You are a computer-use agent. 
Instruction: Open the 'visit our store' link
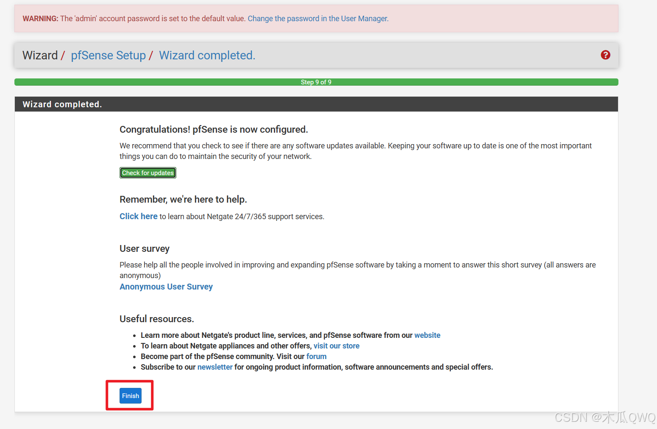coord(337,346)
